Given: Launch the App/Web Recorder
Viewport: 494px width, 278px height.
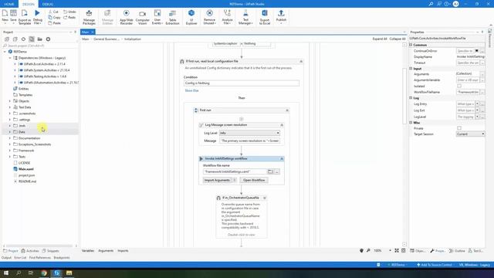Looking at the screenshot, I should click(x=126, y=16).
